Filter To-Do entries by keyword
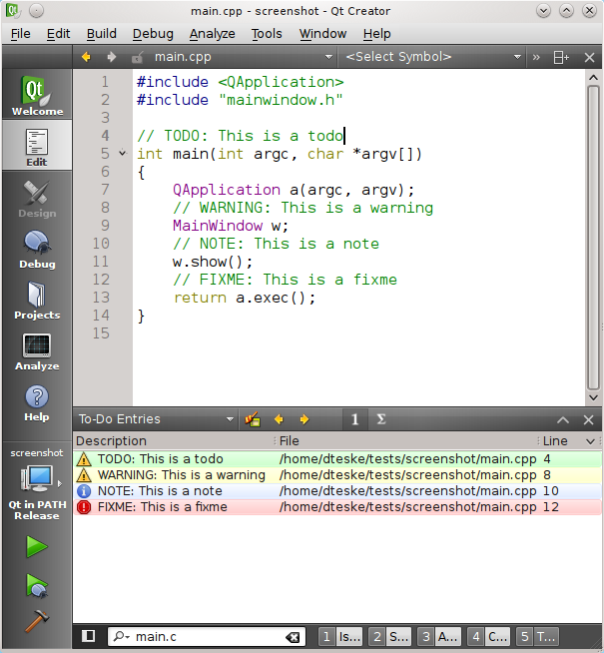The height and width of the screenshot is (653, 604). pyautogui.click(x=253, y=419)
